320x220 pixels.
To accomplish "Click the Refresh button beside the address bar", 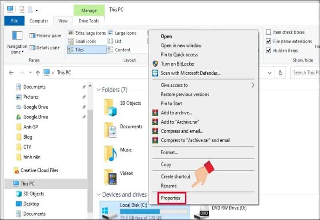I will point(280,73).
